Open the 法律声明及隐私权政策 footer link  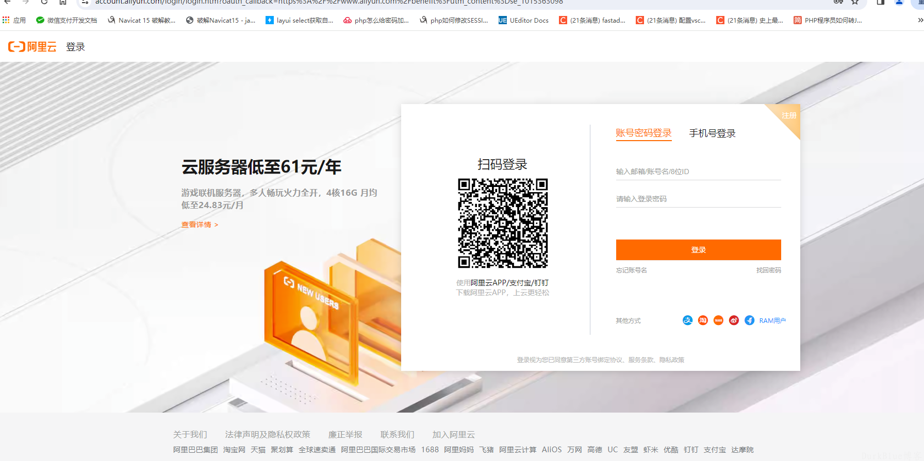(x=268, y=435)
